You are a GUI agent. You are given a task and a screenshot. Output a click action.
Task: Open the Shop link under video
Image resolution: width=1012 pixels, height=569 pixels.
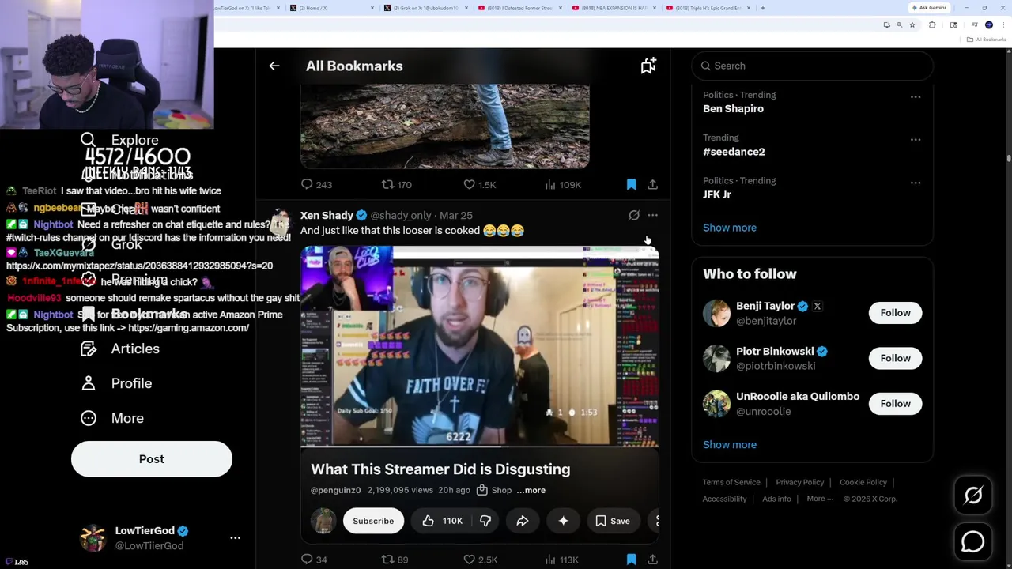point(494,490)
